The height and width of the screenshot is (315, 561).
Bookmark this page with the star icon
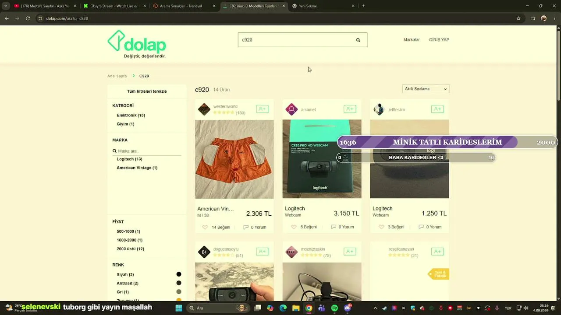518,18
